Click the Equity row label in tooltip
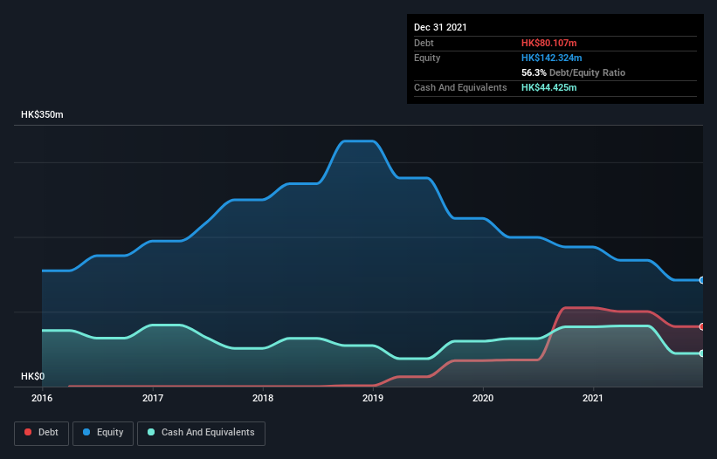Viewport: 717px width, 459px height. point(427,58)
